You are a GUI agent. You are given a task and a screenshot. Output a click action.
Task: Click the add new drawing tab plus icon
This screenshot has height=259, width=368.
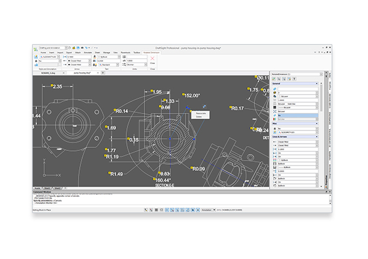point(103,73)
